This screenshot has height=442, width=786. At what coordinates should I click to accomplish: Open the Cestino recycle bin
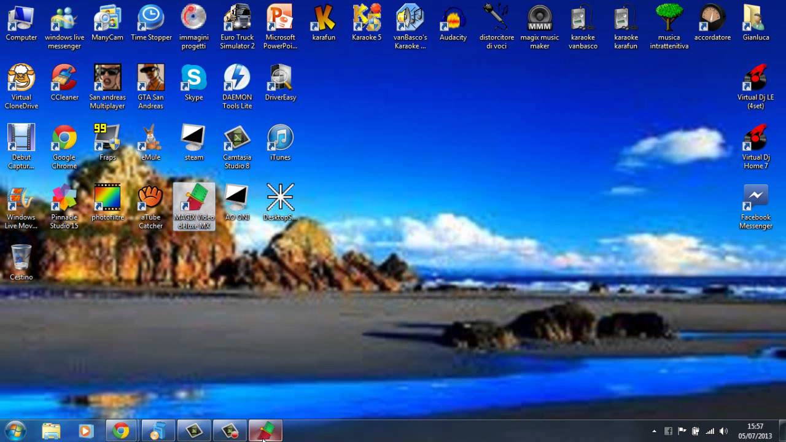(x=21, y=263)
